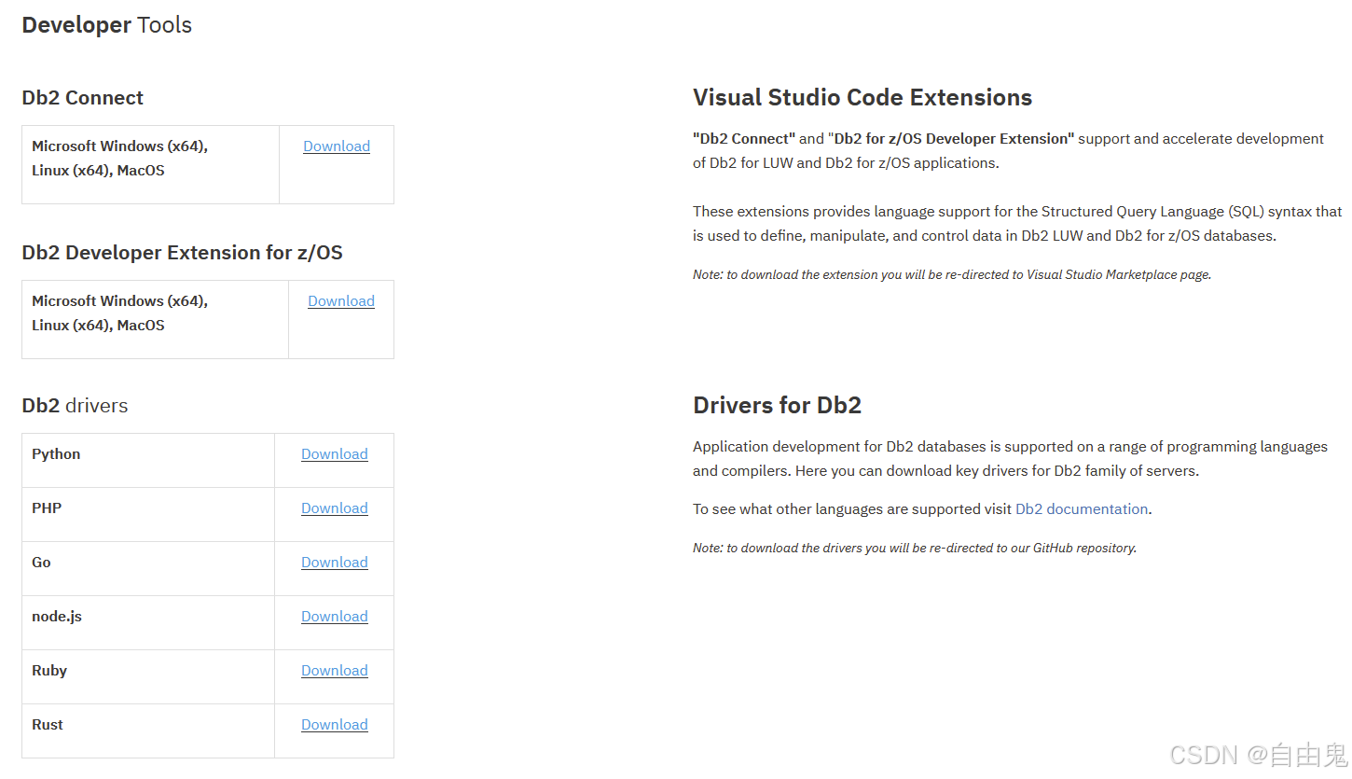The image size is (1352, 779).
Task: Click the Developer Tools page heading
Action: pos(107,25)
